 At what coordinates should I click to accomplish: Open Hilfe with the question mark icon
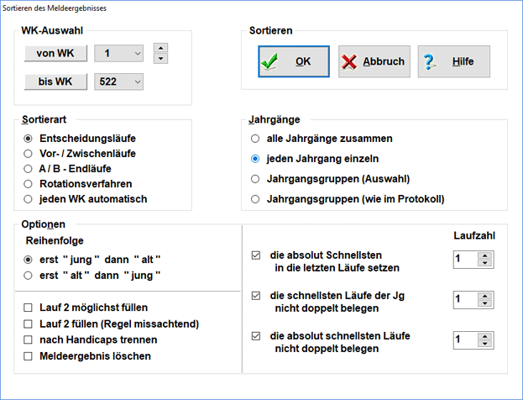(x=453, y=61)
